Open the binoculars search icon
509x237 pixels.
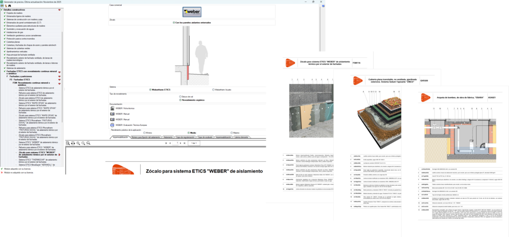click(x=10, y=6)
